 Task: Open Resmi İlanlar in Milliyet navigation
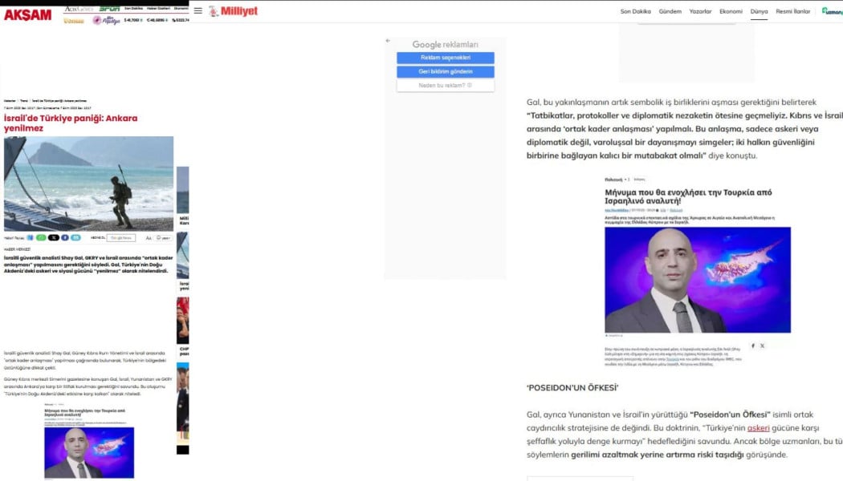tap(792, 11)
